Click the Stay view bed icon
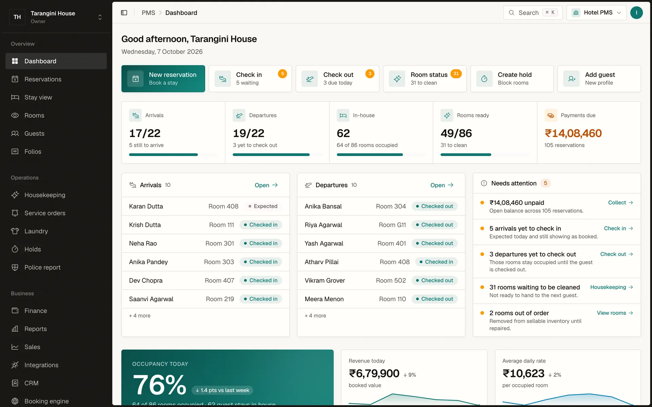The width and height of the screenshot is (652, 407). coord(15,97)
